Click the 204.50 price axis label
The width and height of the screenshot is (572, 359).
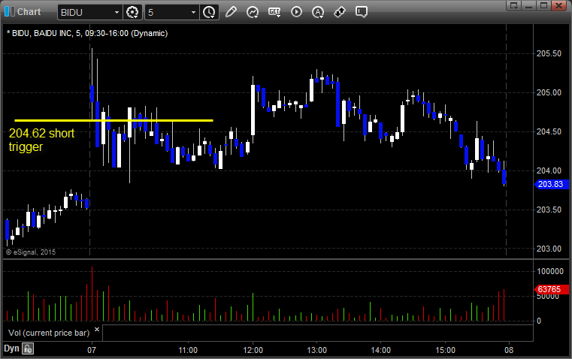pyautogui.click(x=549, y=131)
